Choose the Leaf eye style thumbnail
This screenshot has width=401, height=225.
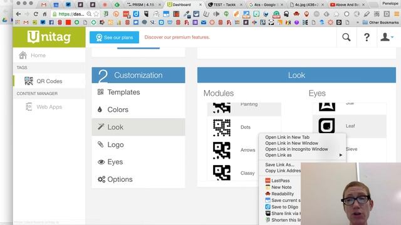pos(326,126)
